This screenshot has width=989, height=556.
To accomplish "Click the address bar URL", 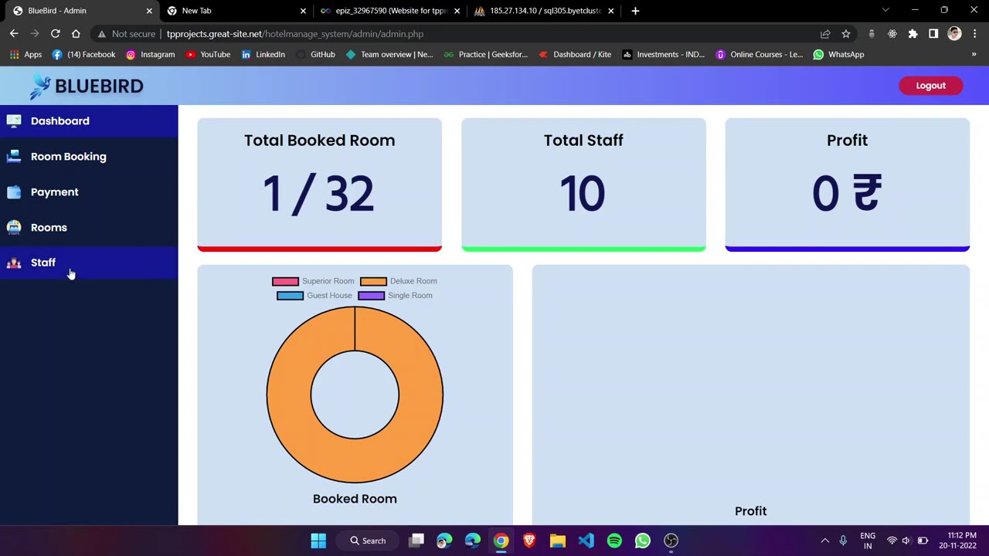I will 294,34.
